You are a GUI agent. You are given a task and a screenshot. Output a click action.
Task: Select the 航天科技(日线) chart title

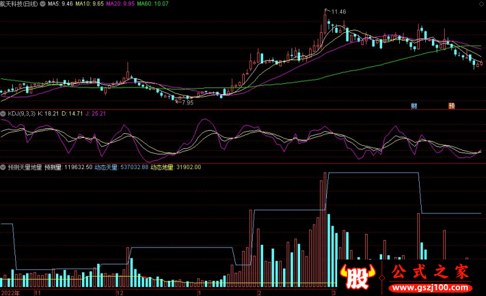pyautogui.click(x=19, y=4)
